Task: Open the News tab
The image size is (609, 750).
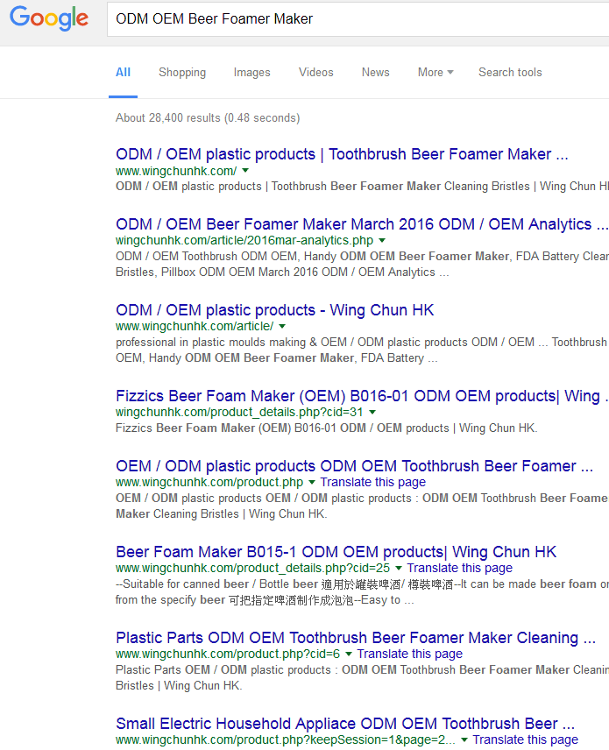Action: coord(376,72)
